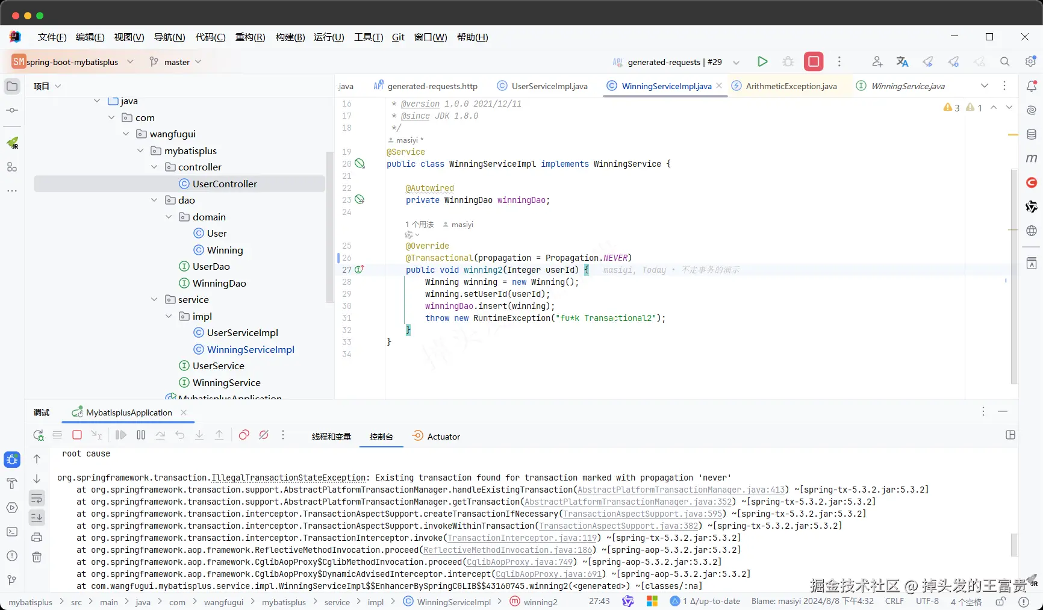Open the Problems tool window icon

[x=12, y=556]
